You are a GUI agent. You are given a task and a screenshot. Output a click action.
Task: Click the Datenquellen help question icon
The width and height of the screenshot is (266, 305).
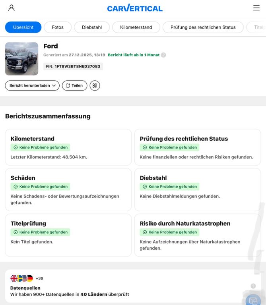coord(253,286)
